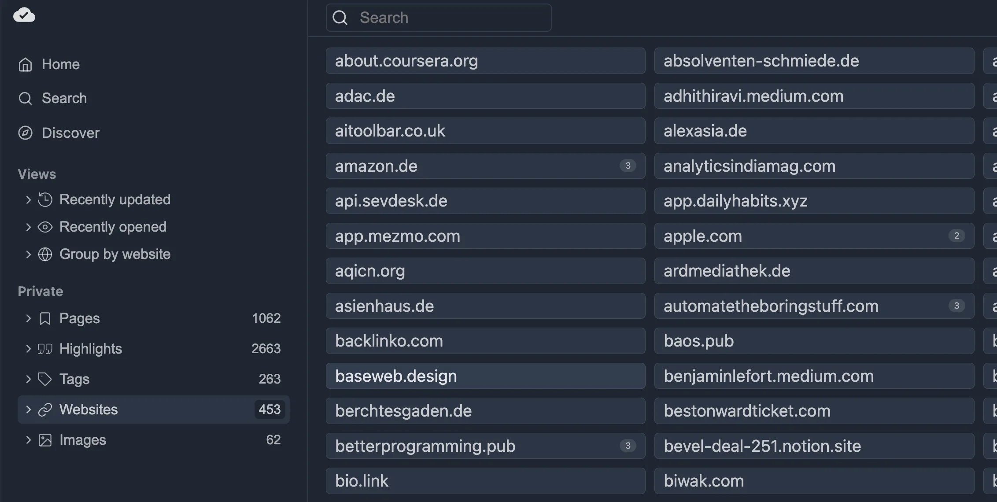Click the aqicn.org website entry
The width and height of the screenshot is (997, 502).
485,271
